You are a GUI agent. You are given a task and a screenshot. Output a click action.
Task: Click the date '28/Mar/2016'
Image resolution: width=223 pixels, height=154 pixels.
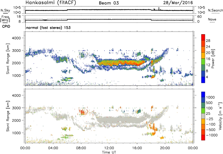(x=178, y=3)
